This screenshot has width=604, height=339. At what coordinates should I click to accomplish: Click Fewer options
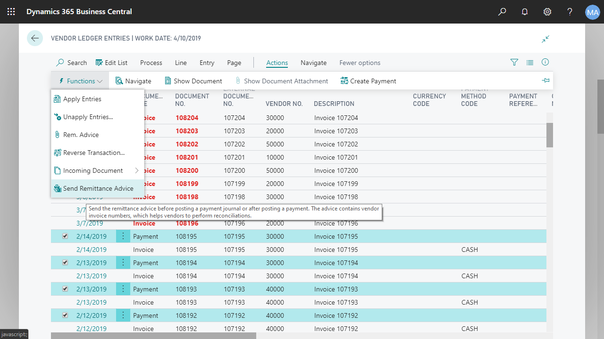360,63
